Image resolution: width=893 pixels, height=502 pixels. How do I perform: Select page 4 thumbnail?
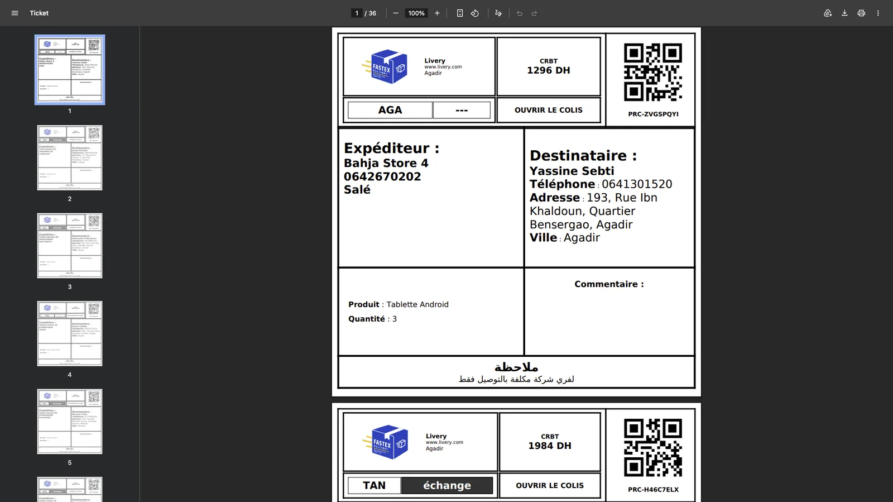70,333
